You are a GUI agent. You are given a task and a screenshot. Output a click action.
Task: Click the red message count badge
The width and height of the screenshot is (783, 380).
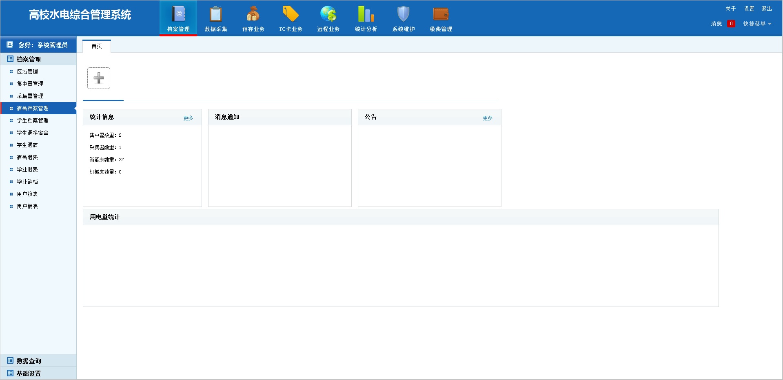(731, 24)
